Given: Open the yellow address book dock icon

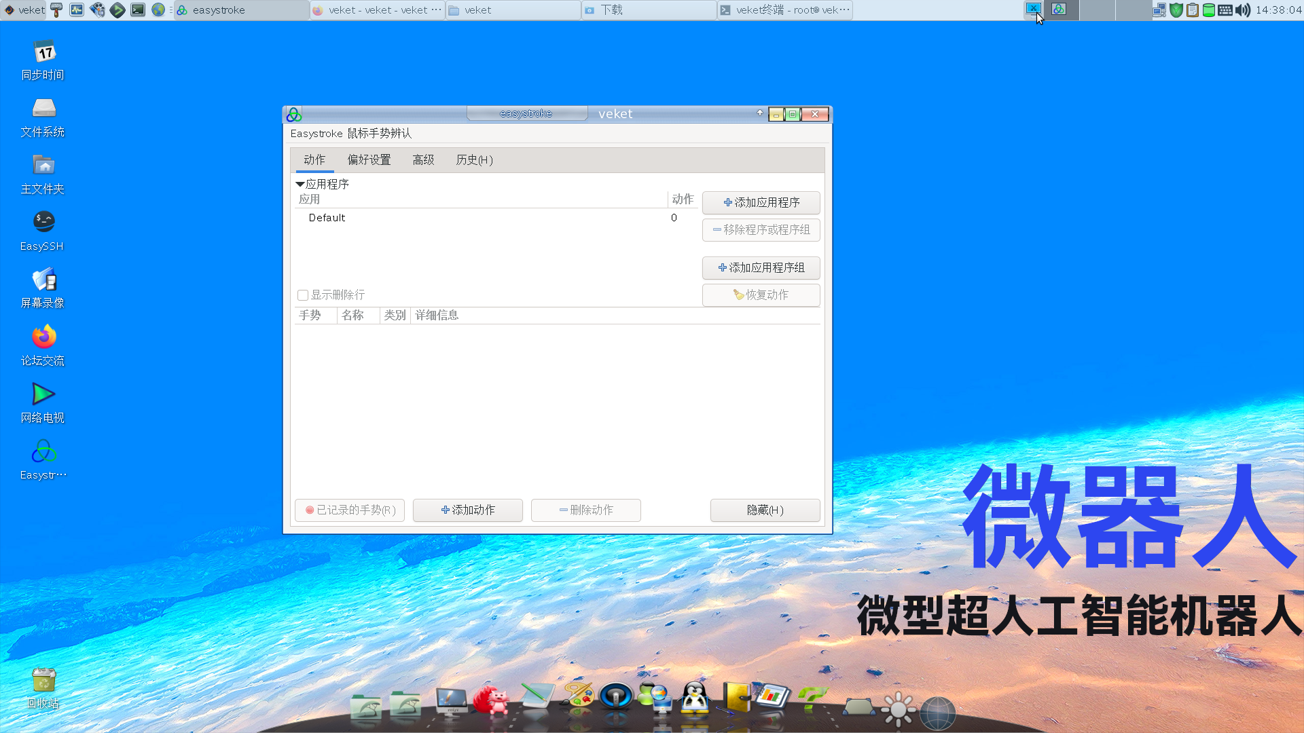Looking at the screenshot, I should coord(736,697).
